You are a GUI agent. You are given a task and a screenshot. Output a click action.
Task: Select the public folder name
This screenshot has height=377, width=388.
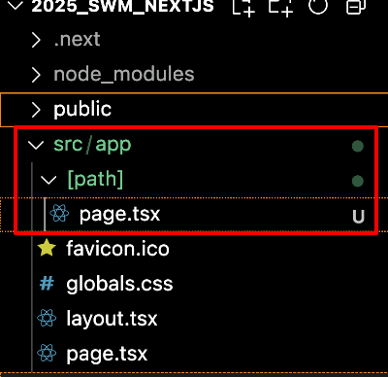tap(82, 110)
